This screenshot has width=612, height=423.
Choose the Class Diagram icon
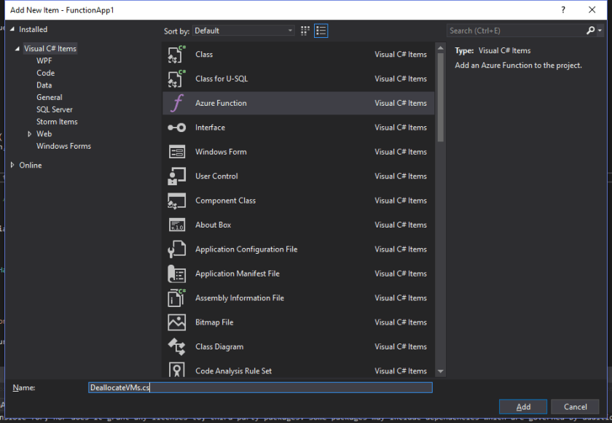[x=177, y=347]
